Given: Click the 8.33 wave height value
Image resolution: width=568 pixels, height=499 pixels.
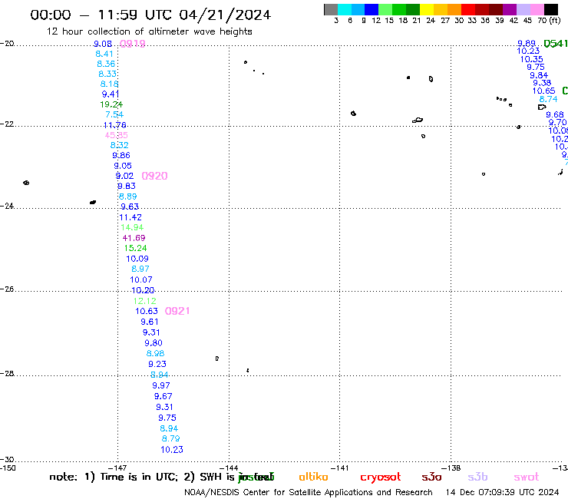Looking at the screenshot, I should click(x=107, y=74).
